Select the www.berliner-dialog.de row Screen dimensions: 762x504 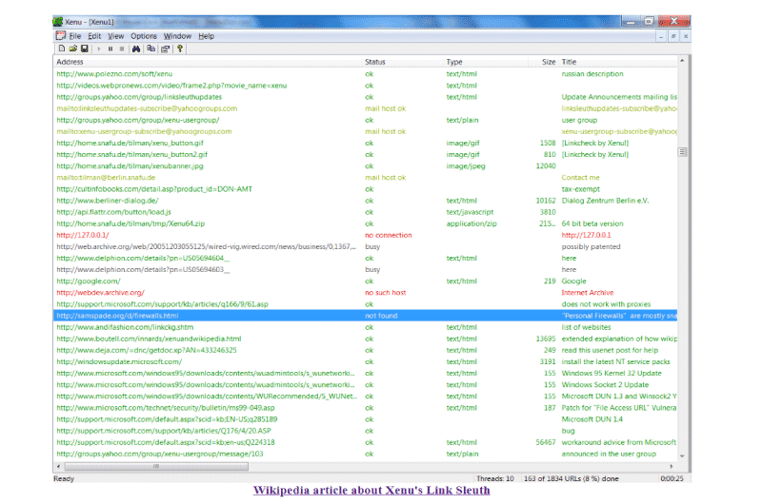[365, 201]
